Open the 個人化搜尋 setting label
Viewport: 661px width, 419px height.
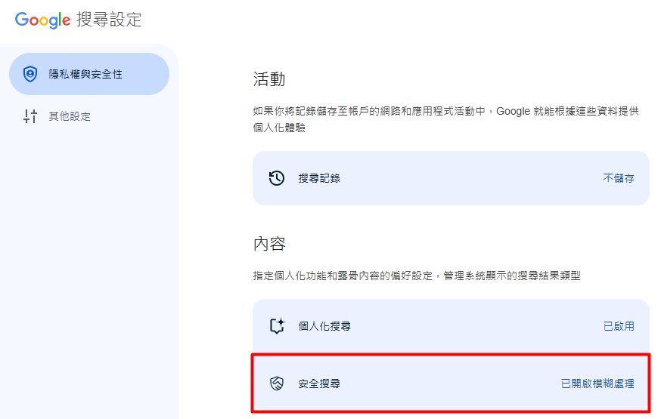(324, 326)
